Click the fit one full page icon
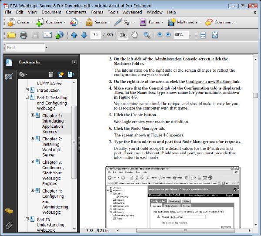 [215, 35]
